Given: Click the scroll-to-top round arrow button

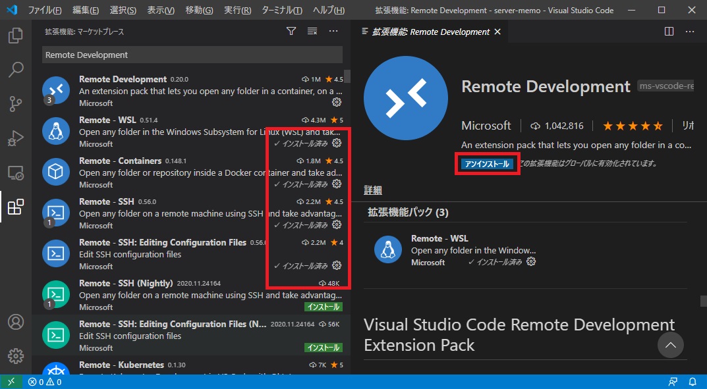Looking at the screenshot, I should pos(671,345).
